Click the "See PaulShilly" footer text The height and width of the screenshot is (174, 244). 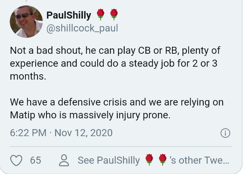click(109, 160)
